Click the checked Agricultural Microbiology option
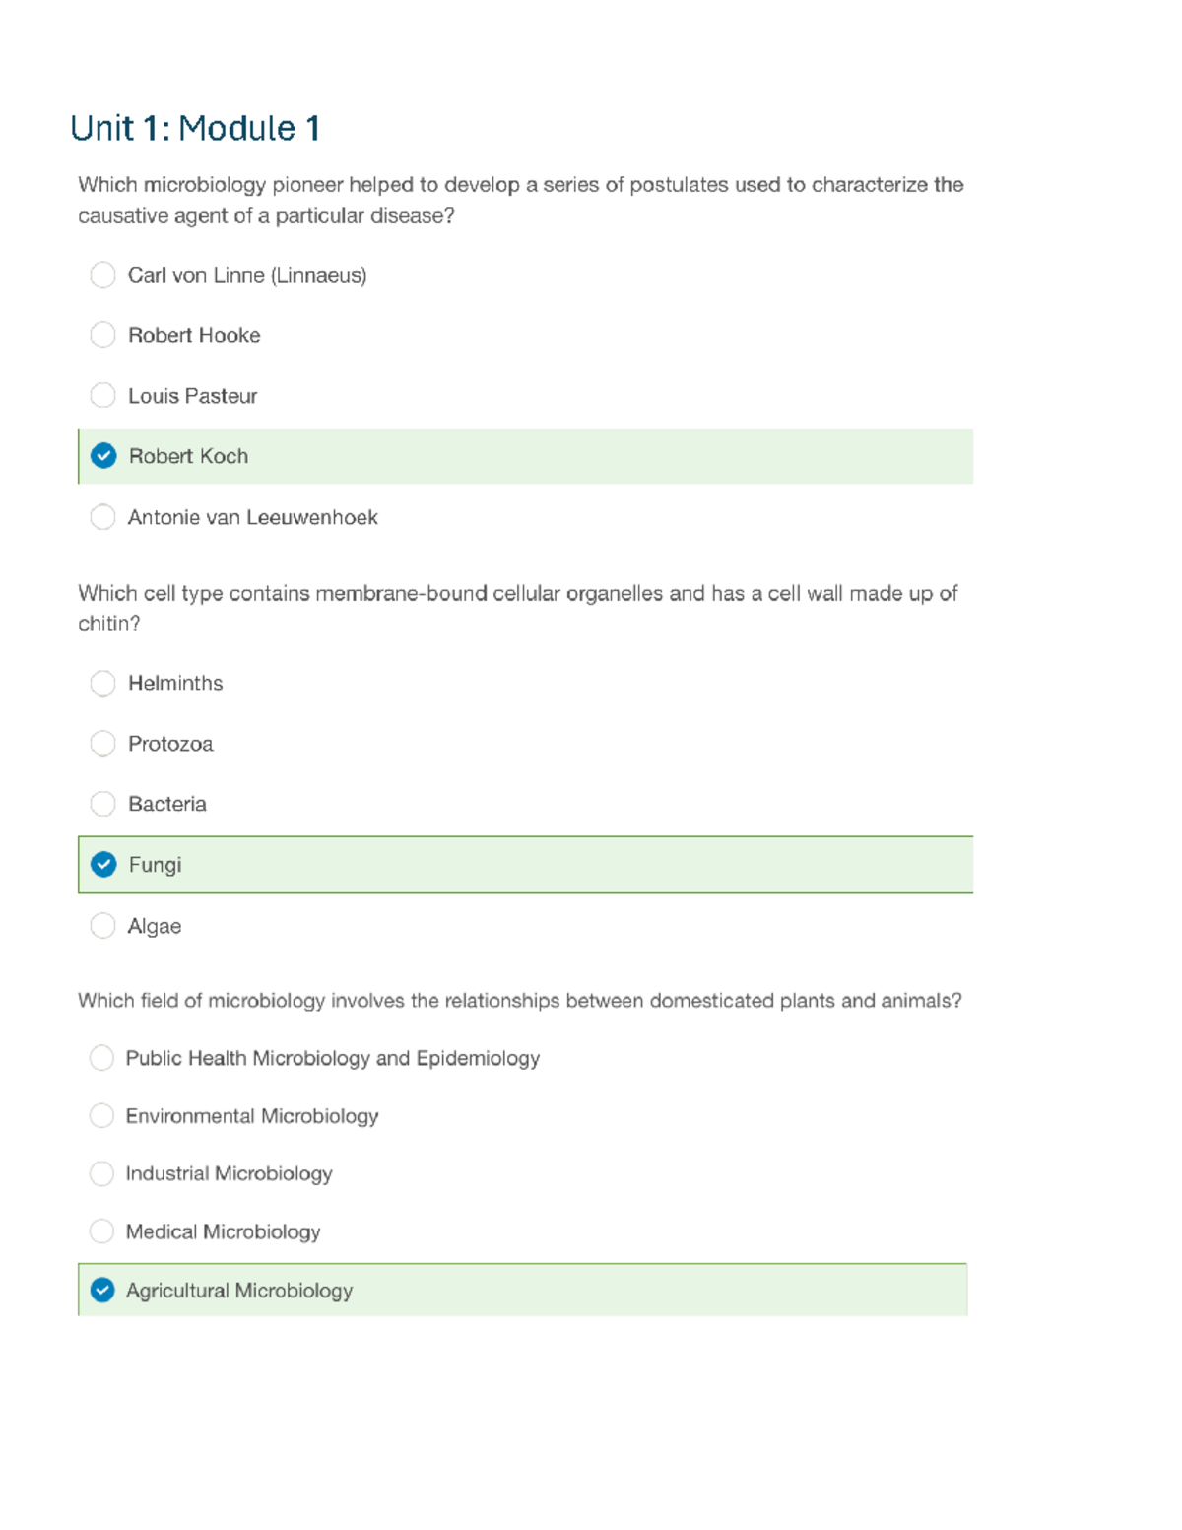The height and width of the screenshot is (1530, 1182). 102,1291
